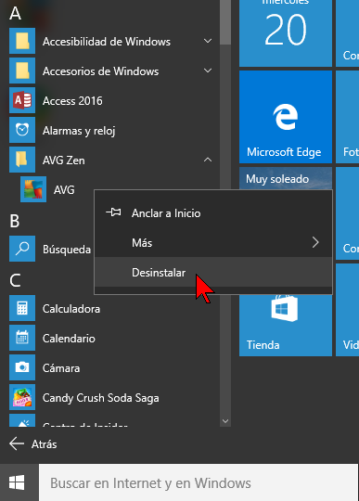Expand Accesibilidad de Windows chevron
Viewport: 359px width, 501px height.
[x=208, y=41]
